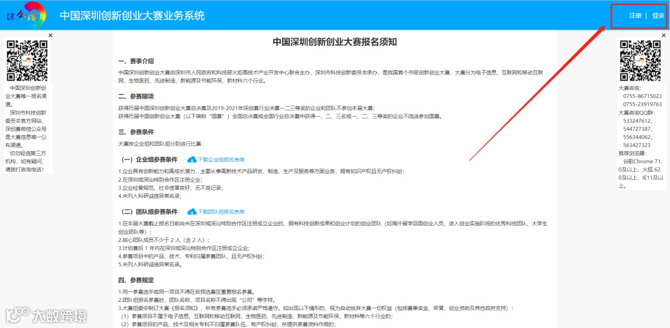Image resolution: width=670 pixels, height=328 pixels.
Task: Click QQ group number 563427323
Action: click(x=636, y=145)
